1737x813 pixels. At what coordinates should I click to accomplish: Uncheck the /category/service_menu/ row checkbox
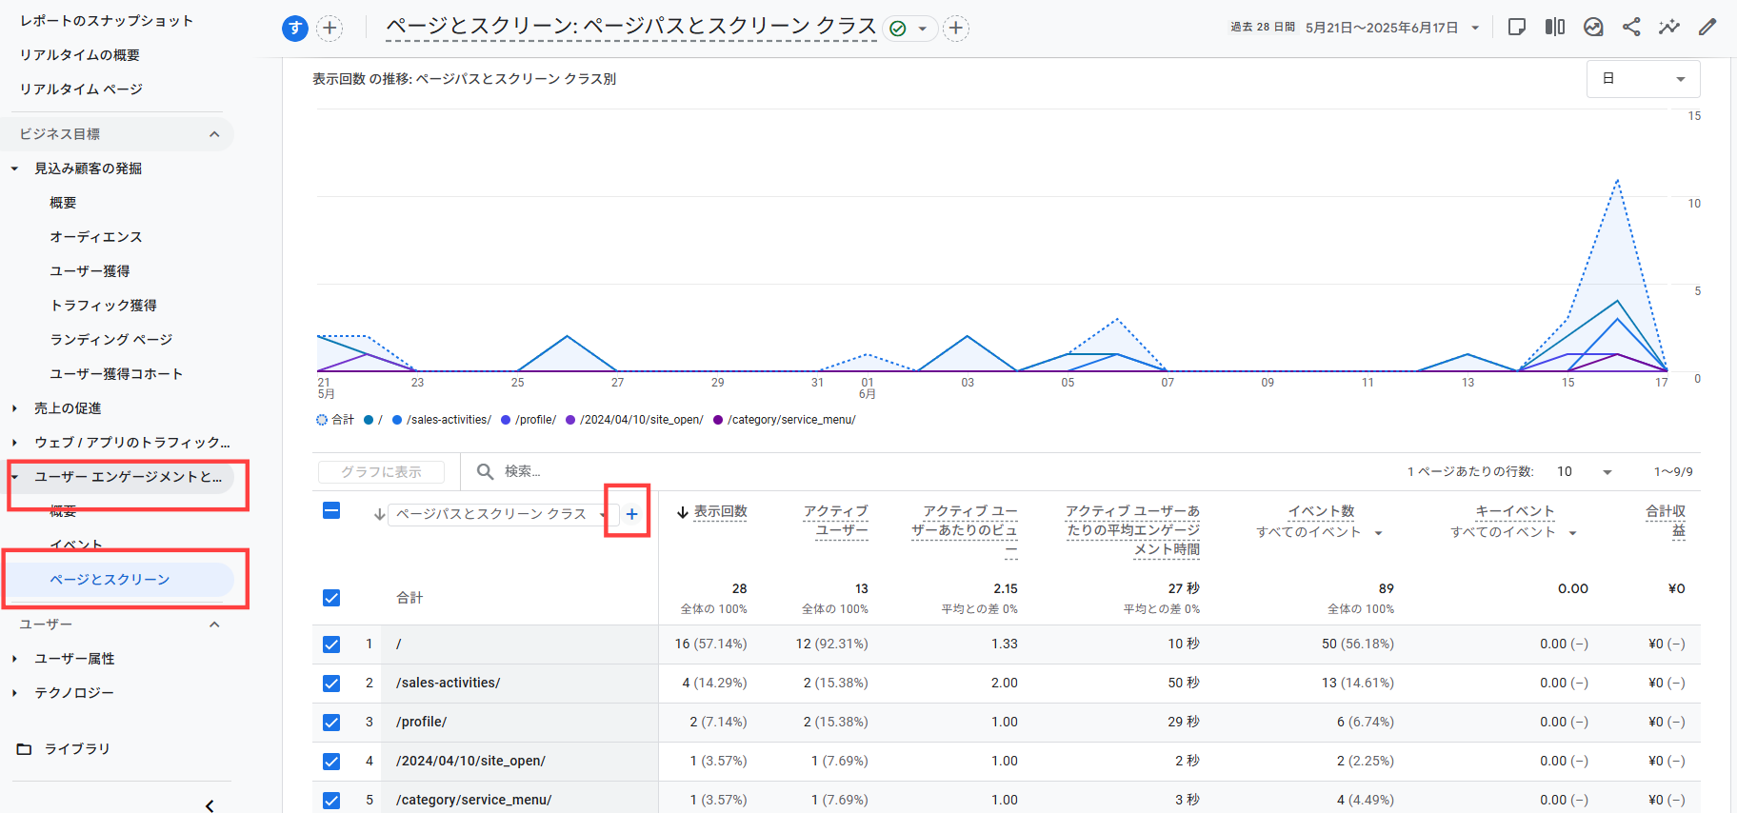tap(331, 801)
